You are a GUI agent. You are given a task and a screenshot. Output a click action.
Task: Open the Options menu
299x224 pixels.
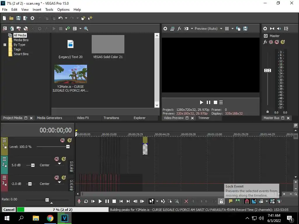point(63,10)
